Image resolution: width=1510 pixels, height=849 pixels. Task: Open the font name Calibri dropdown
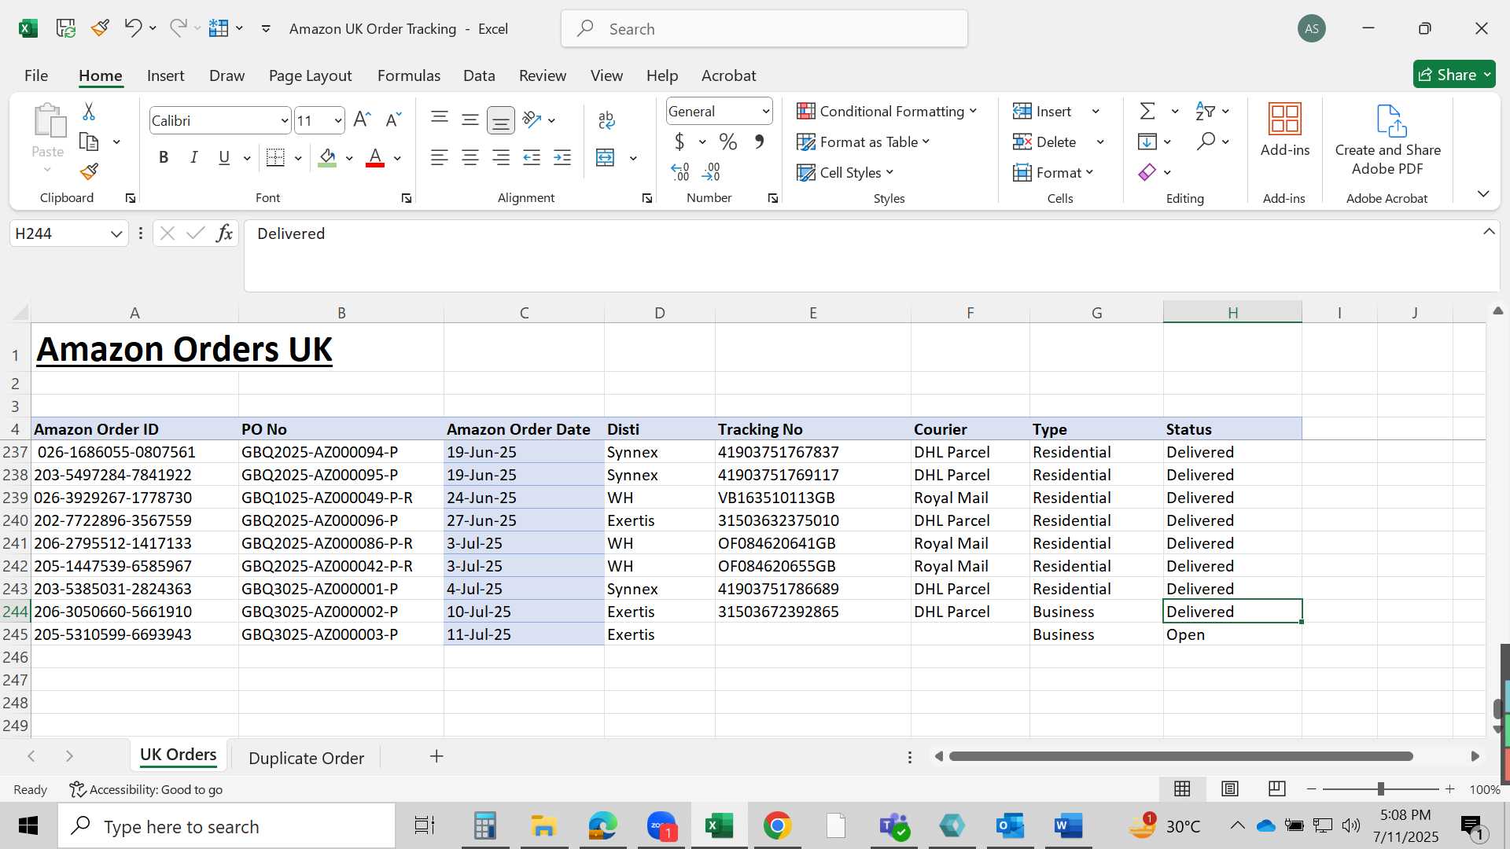tap(285, 120)
